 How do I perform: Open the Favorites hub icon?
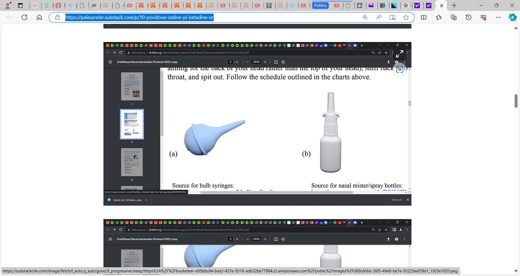[439, 17]
